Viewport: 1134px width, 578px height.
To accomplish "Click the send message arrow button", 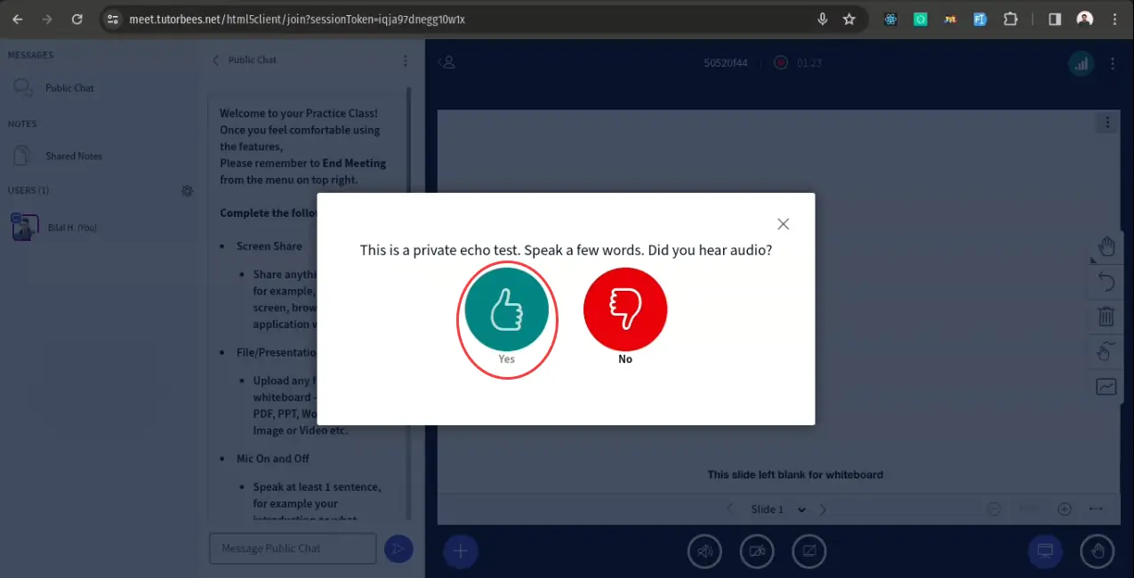I will (x=398, y=549).
